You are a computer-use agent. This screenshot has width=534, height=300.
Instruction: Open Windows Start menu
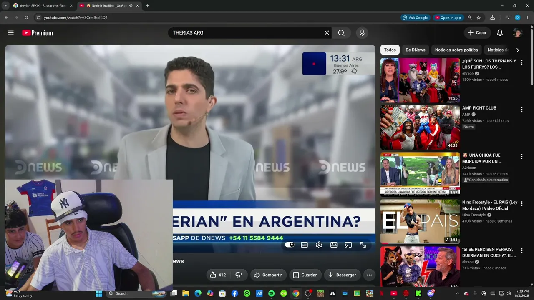click(99, 293)
